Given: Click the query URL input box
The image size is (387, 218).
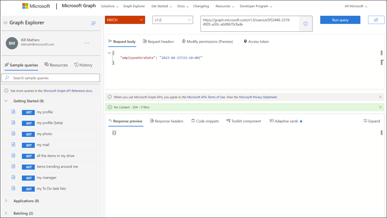Looking at the screenshot, I should point(250,24).
